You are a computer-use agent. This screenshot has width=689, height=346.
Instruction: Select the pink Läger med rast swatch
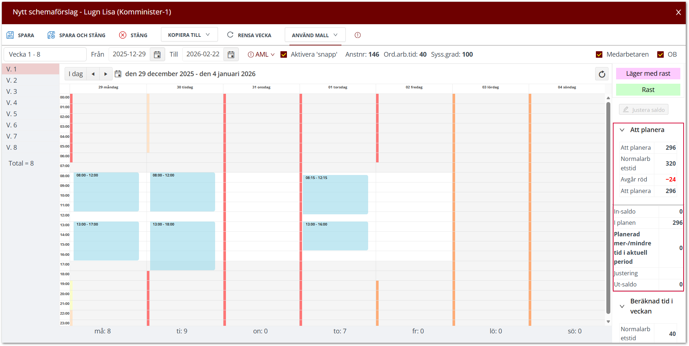(648, 74)
